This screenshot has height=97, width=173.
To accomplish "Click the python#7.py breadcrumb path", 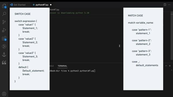I will 55,10.
